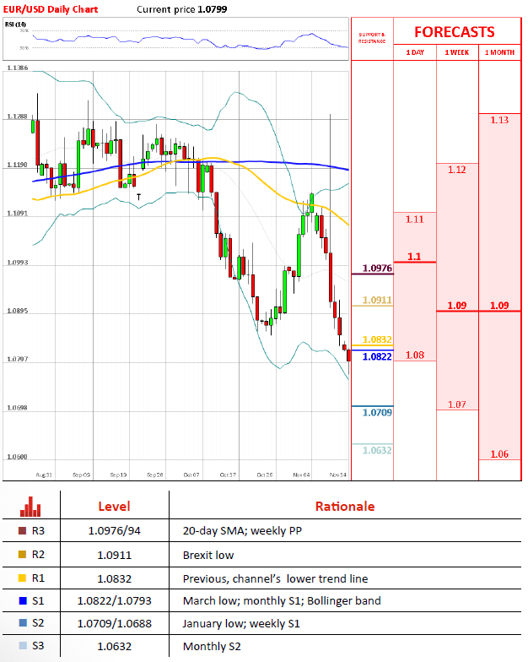Click the bold 1.09 in 1 MONTH column

499,306
